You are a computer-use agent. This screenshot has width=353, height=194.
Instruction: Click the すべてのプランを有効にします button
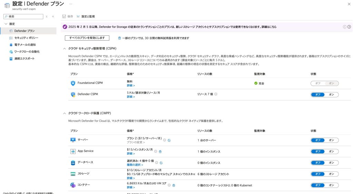coord(87,38)
